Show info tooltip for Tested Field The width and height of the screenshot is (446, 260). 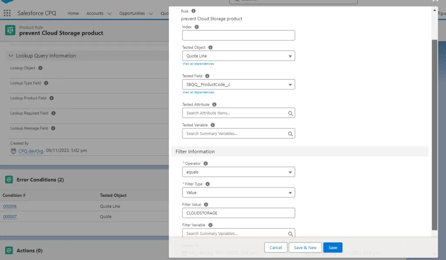[207, 76]
